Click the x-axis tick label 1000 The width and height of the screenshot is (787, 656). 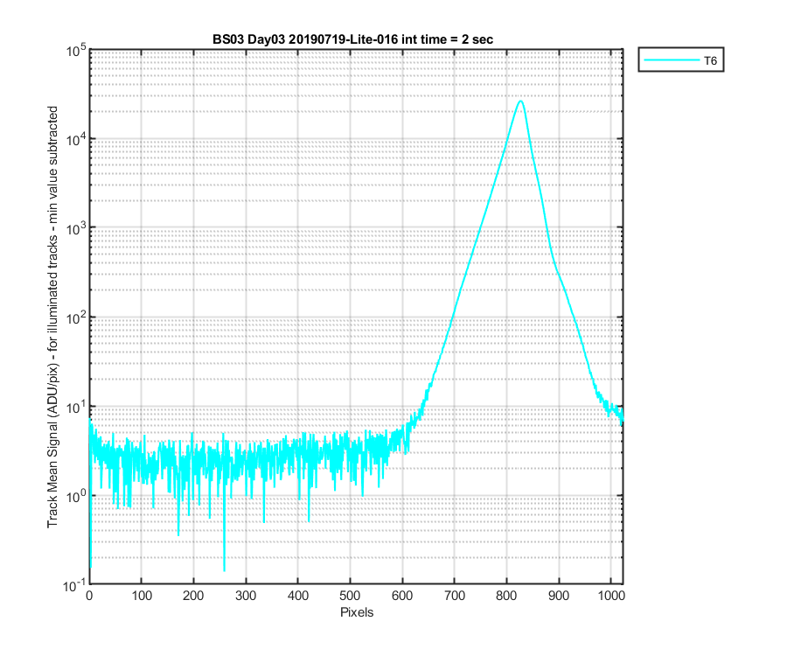(611, 596)
